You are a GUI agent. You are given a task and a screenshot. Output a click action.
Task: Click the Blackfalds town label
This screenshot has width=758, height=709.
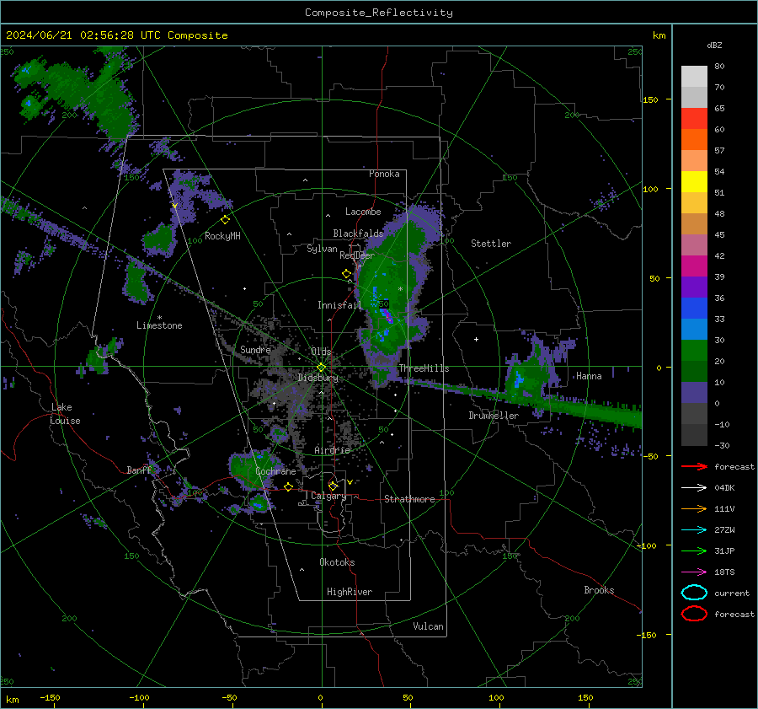click(358, 234)
